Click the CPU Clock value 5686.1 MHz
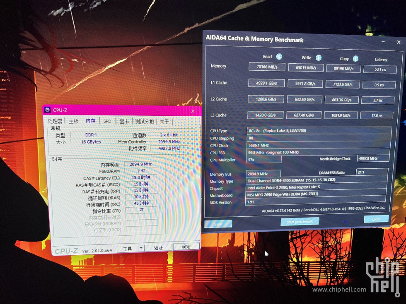The width and height of the screenshot is (406, 304). 318,145
